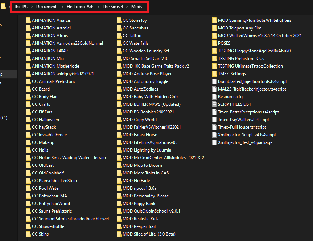Click folder icon of ANIMATION Anarcis
Screen dimensions: 313x241
pyautogui.click(x=28, y=20)
